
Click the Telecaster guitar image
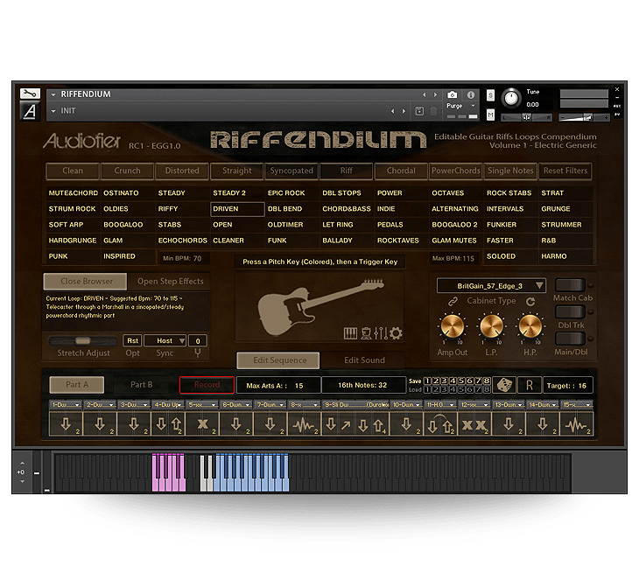(x=319, y=306)
